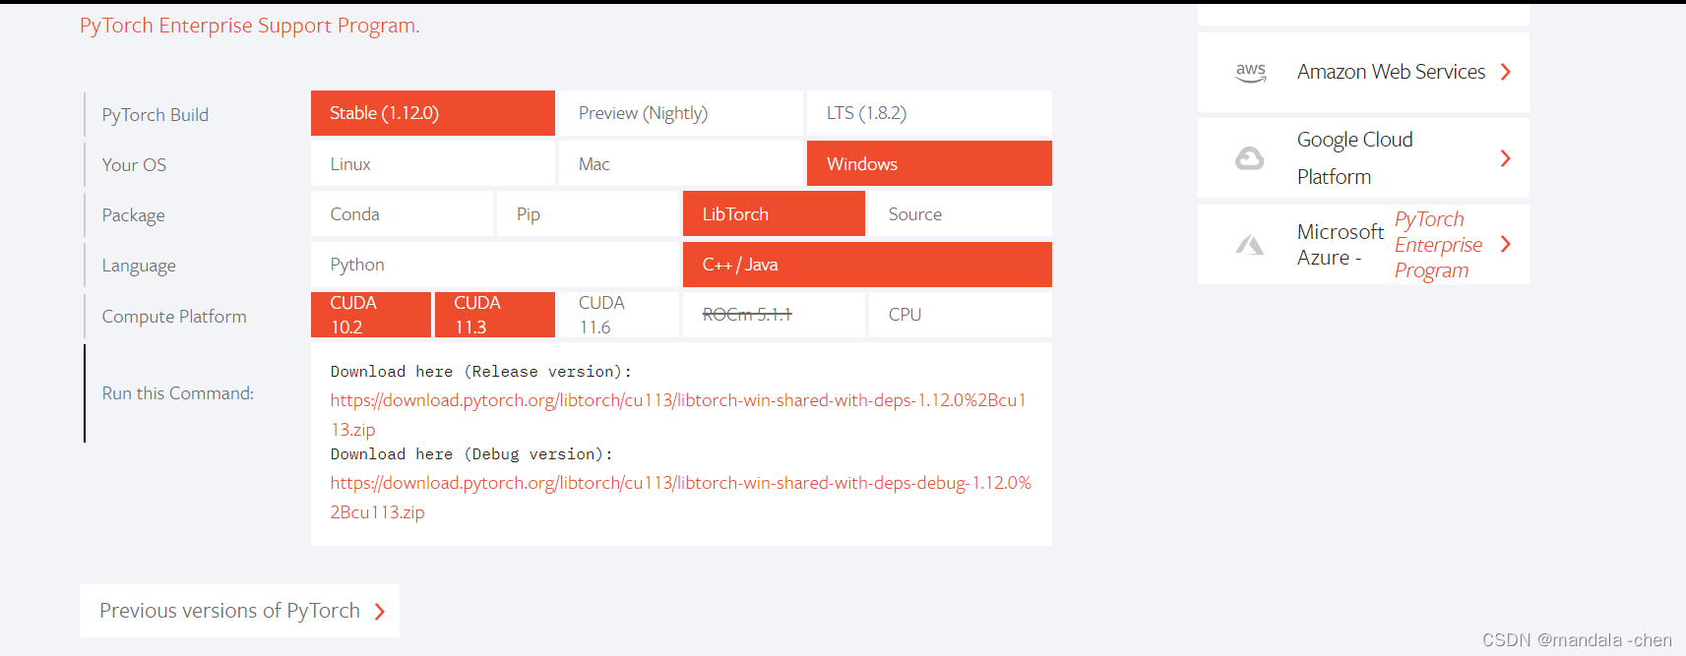Click the Microsoft Azure logo icon
This screenshot has width=1686, height=656.
click(1251, 244)
